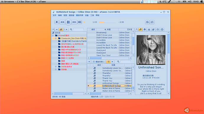The image size is (204, 114).
Task: Click the Céline Dion artist name under title
Action: click(151, 71)
